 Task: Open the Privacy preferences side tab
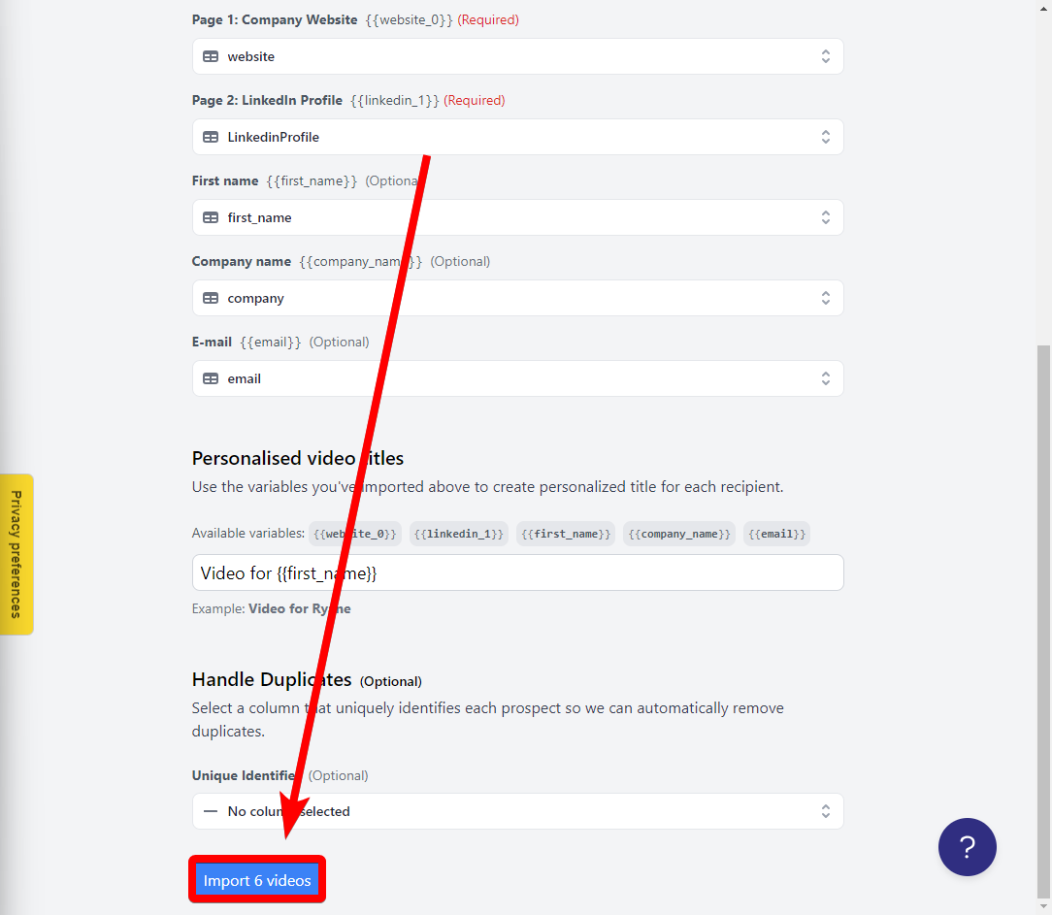pos(16,554)
